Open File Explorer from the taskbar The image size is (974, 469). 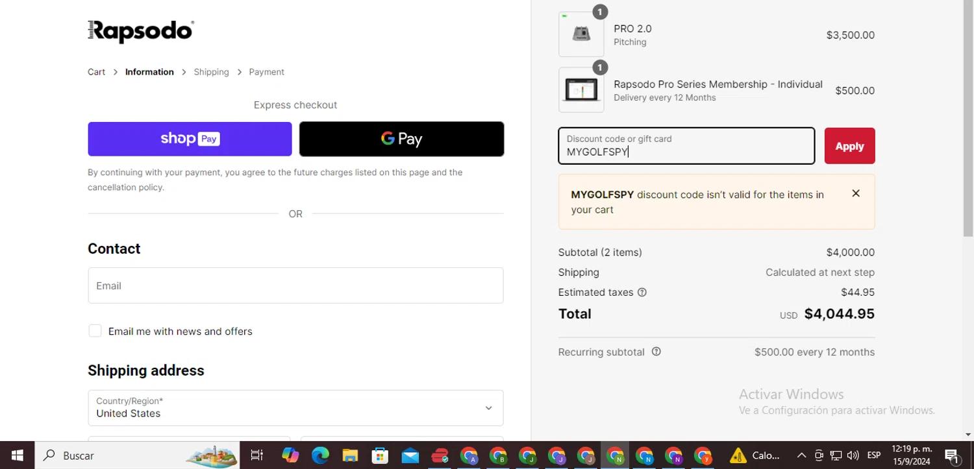pyautogui.click(x=350, y=455)
